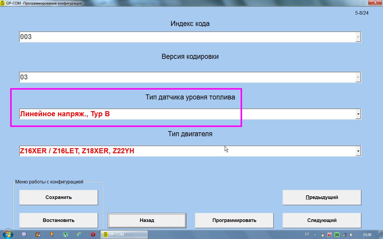Click the Kaspersky tray icon
Viewport: 383px width, 239px height.
(x=330, y=235)
